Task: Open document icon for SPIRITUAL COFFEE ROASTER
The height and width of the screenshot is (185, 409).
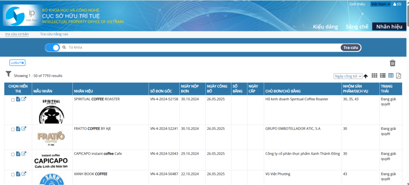Action: [x=18, y=99]
